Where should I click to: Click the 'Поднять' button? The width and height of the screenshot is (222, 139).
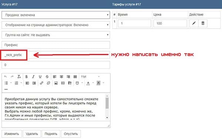tap(51, 134)
